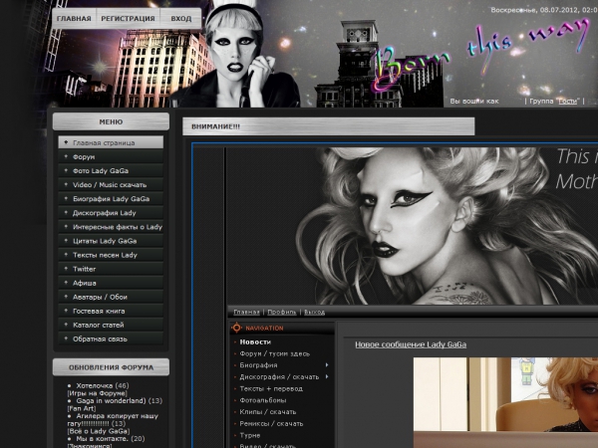Screen dimensions: 598x448
Task: Open Тексты + перевод navigation item
Action: coord(271,388)
